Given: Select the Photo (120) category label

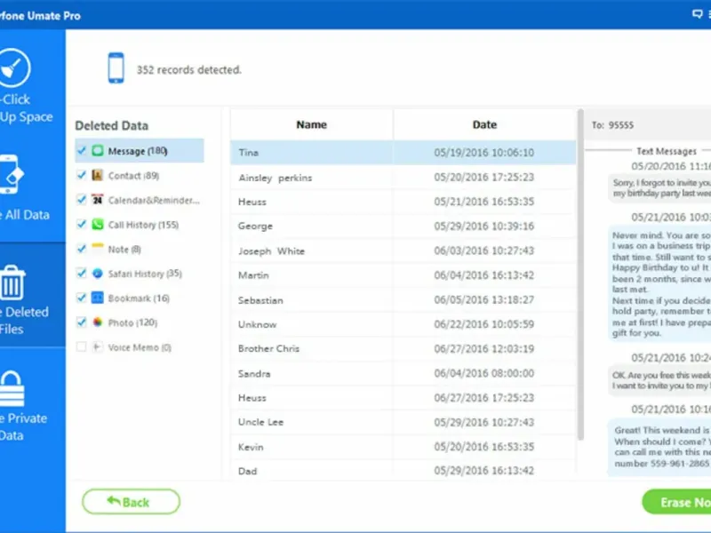Looking at the screenshot, I should [x=132, y=322].
